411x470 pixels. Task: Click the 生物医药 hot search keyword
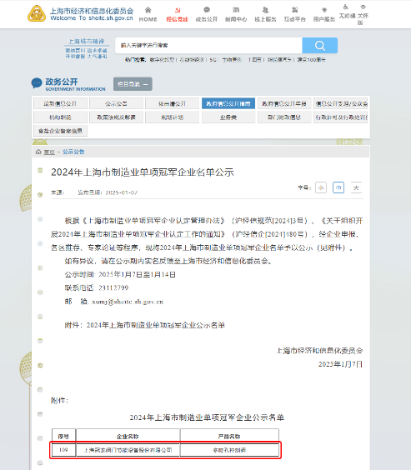232,60
